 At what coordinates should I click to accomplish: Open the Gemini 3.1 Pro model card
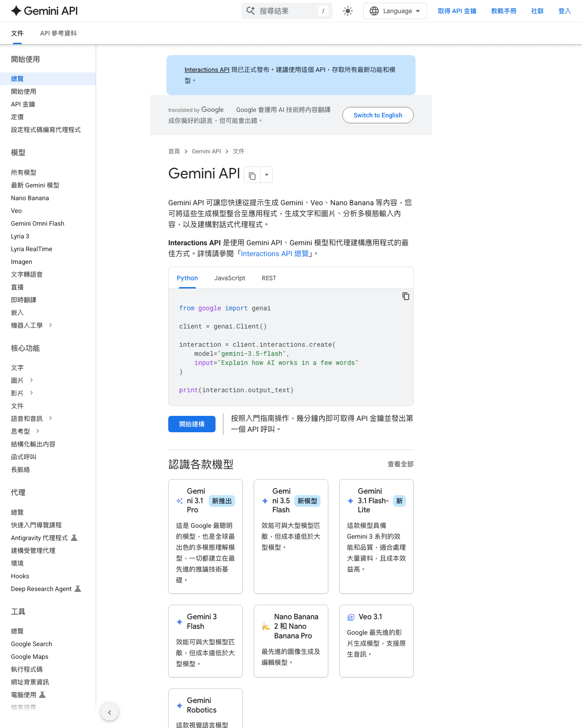tap(206, 536)
